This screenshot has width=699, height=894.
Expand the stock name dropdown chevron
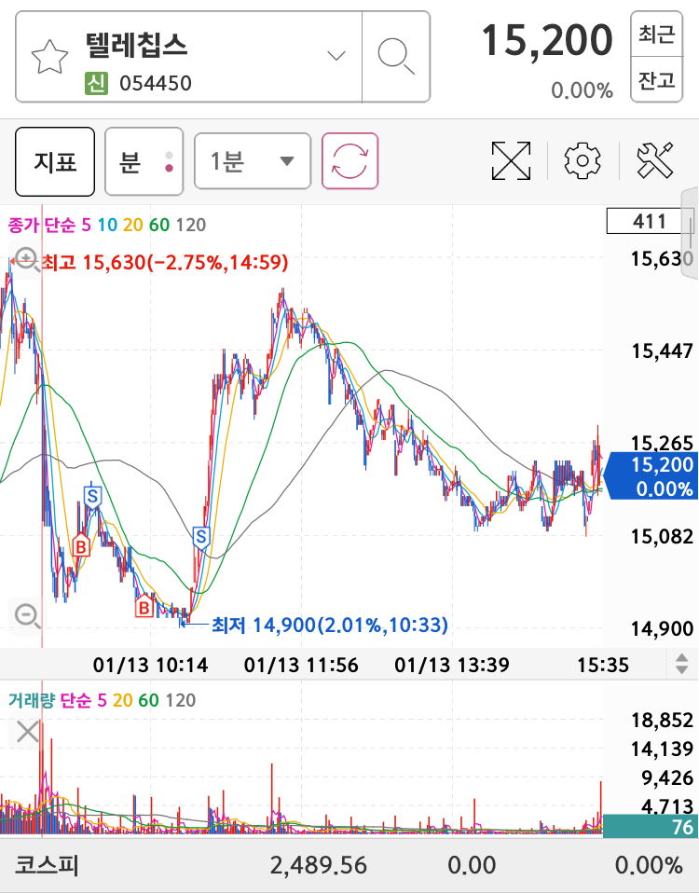tap(336, 55)
